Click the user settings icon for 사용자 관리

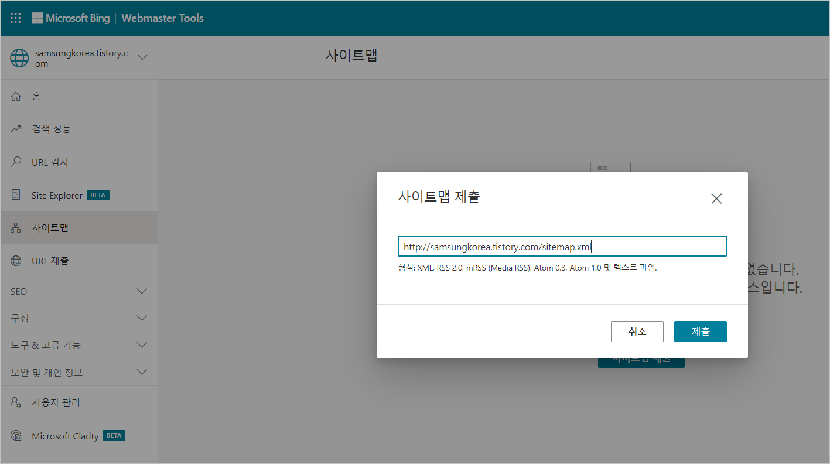[16, 402]
